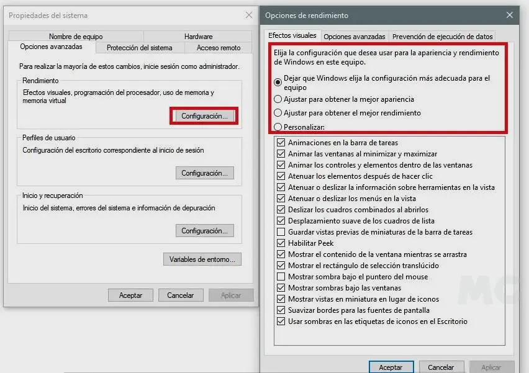Uncheck Atenuar los elementos después de hacer clic

click(281, 176)
